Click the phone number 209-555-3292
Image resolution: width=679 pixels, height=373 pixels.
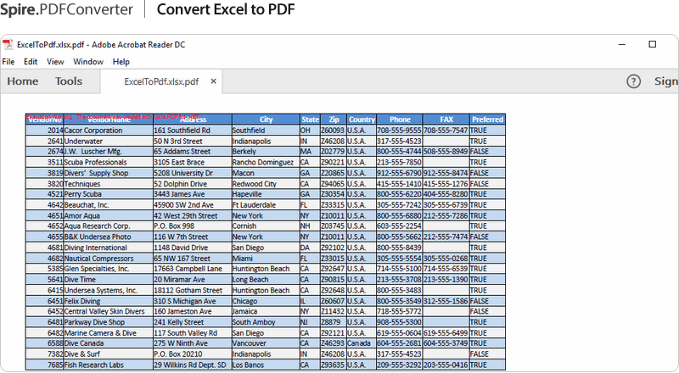click(x=399, y=365)
